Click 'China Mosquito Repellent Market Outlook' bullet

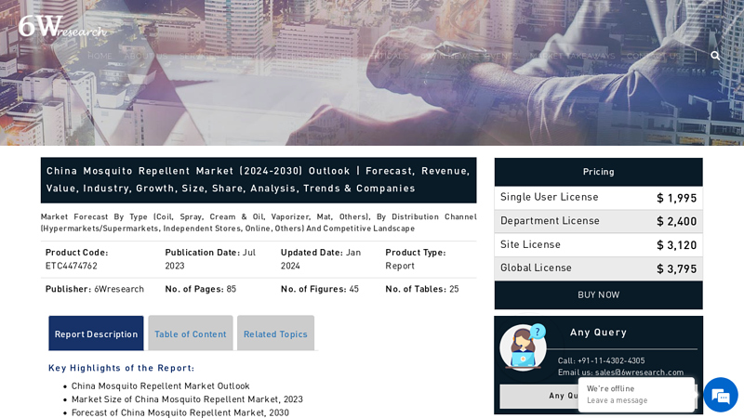[160, 385]
